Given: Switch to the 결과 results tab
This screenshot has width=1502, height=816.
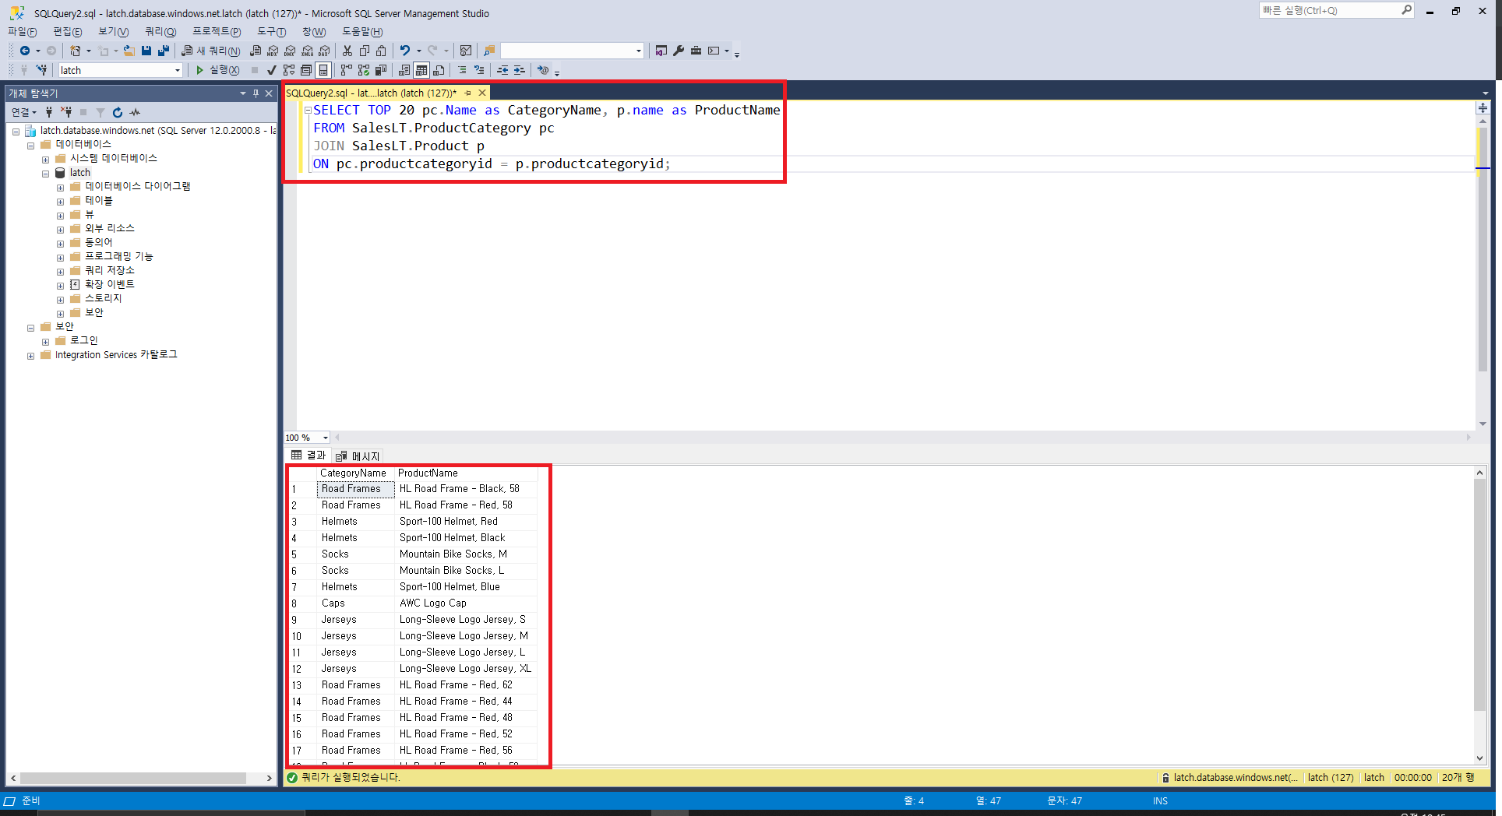Looking at the screenshot, I should [x=309, y=455].
